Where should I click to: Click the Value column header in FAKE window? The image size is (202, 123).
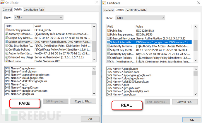click(x=63, y=26)
